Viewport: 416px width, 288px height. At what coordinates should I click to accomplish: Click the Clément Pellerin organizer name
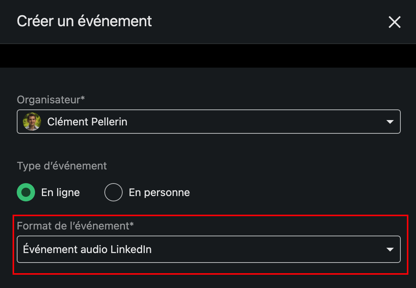[x=87, y=122]
